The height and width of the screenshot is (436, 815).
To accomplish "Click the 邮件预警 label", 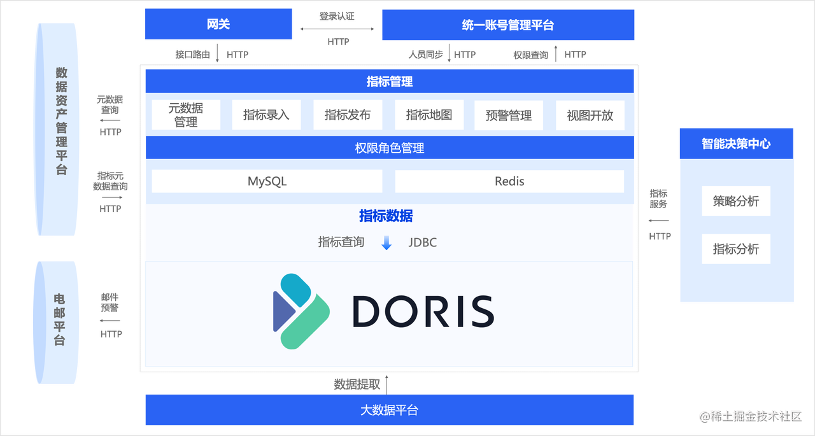I will click(x=110, y=302).
